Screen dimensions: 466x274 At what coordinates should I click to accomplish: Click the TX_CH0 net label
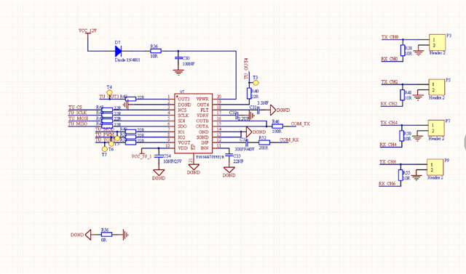[x=390, y=37]
